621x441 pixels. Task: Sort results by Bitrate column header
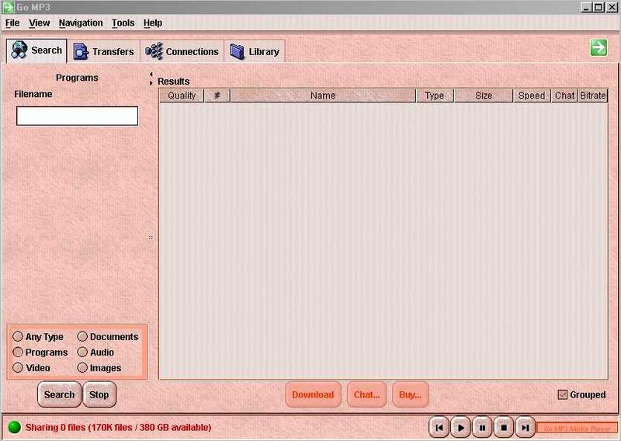coord(593,95)
